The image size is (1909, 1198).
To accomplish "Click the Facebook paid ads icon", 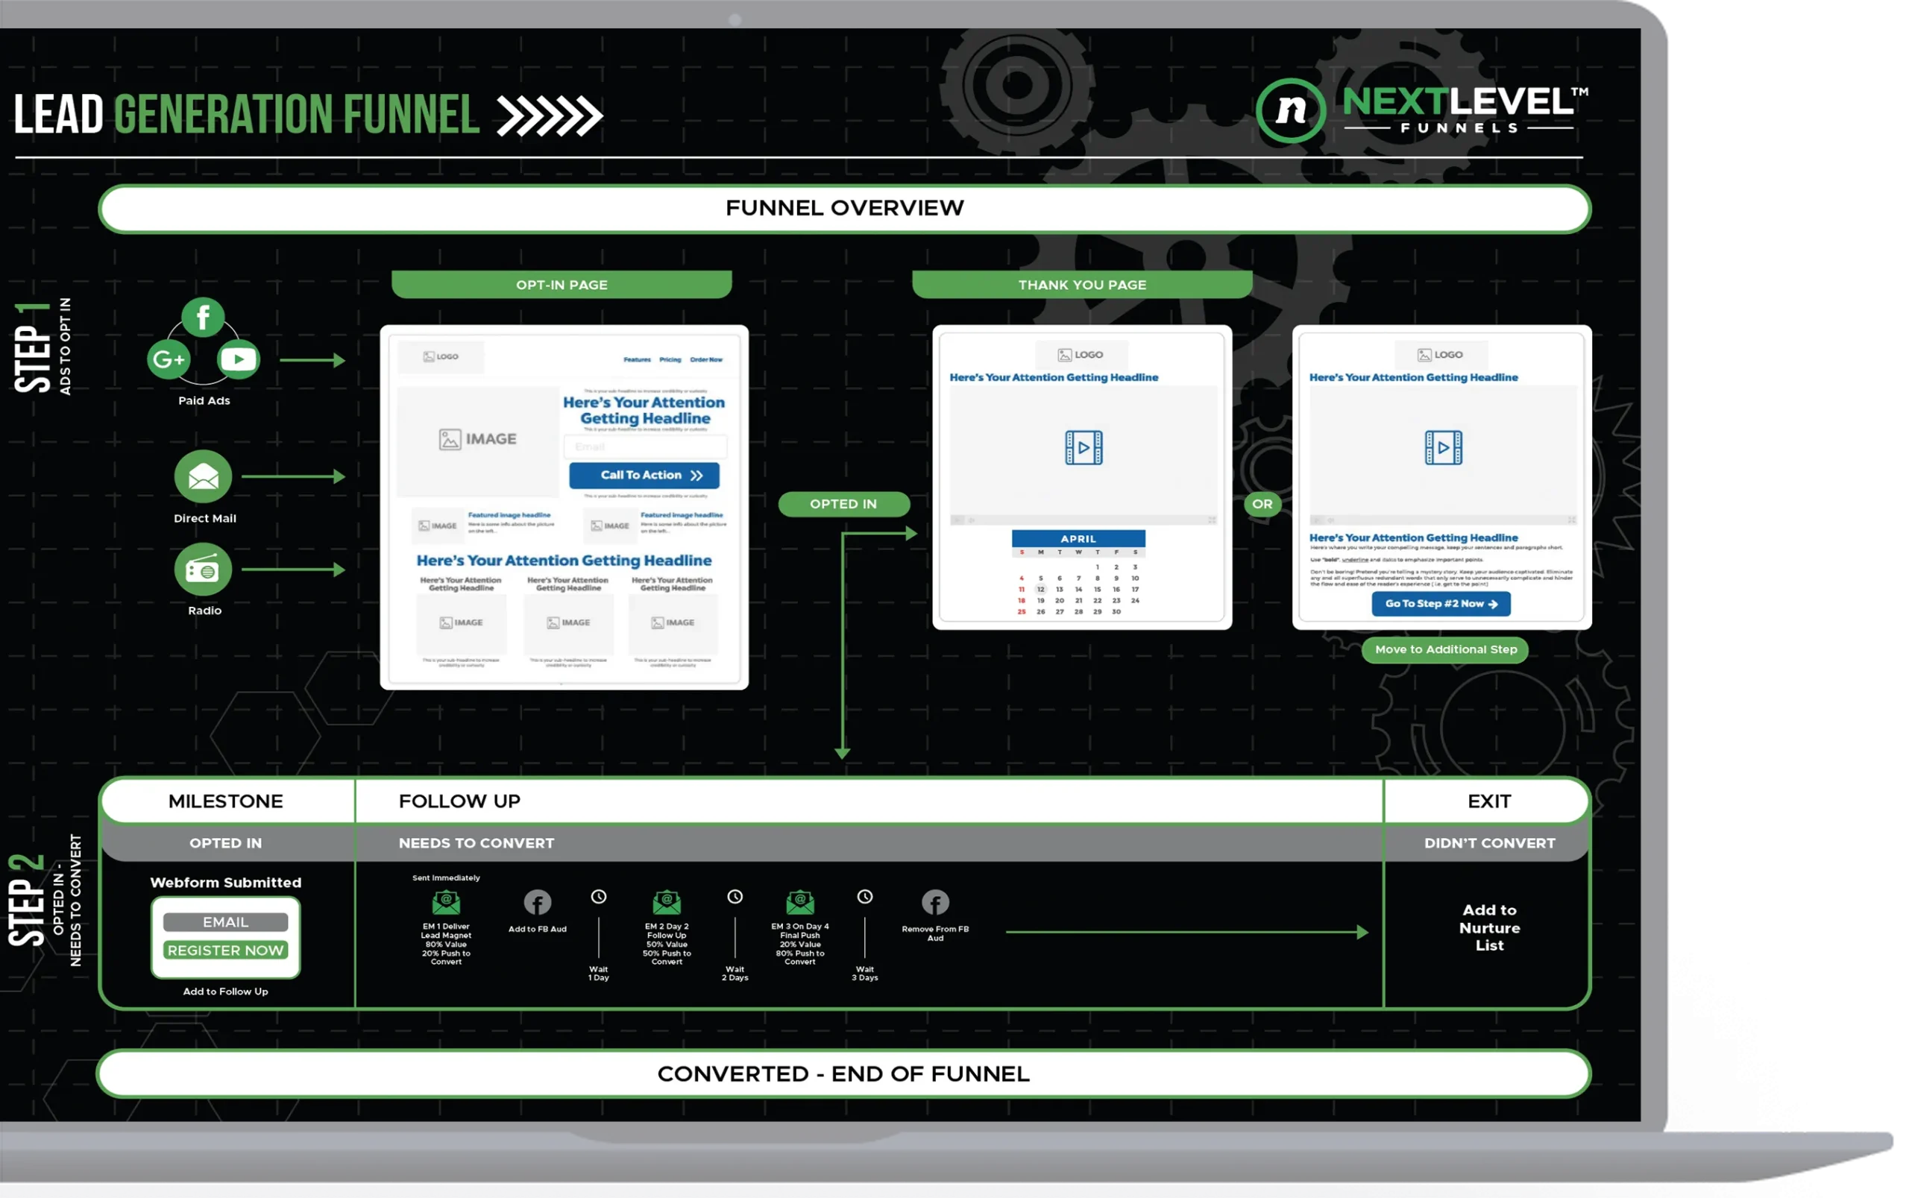I will [203, 316].
